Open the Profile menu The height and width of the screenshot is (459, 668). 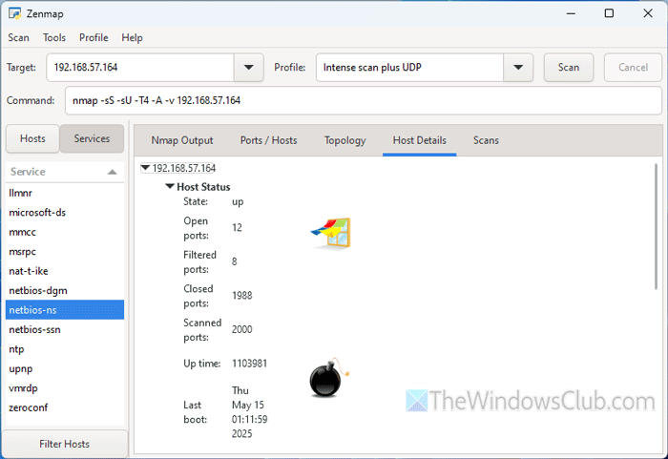point(94,38)
